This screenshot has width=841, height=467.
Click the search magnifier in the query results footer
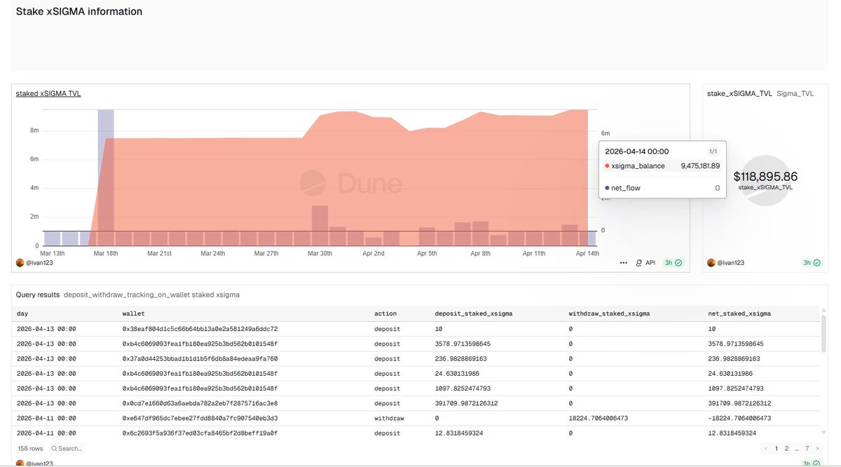point(55,448)
